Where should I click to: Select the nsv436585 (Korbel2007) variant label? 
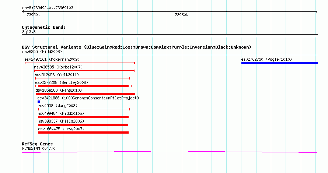58,67
